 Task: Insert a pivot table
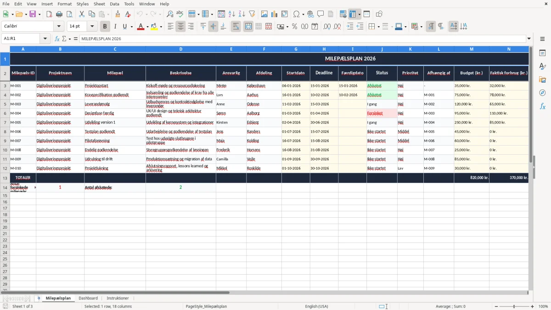click(x=284, y=14)
